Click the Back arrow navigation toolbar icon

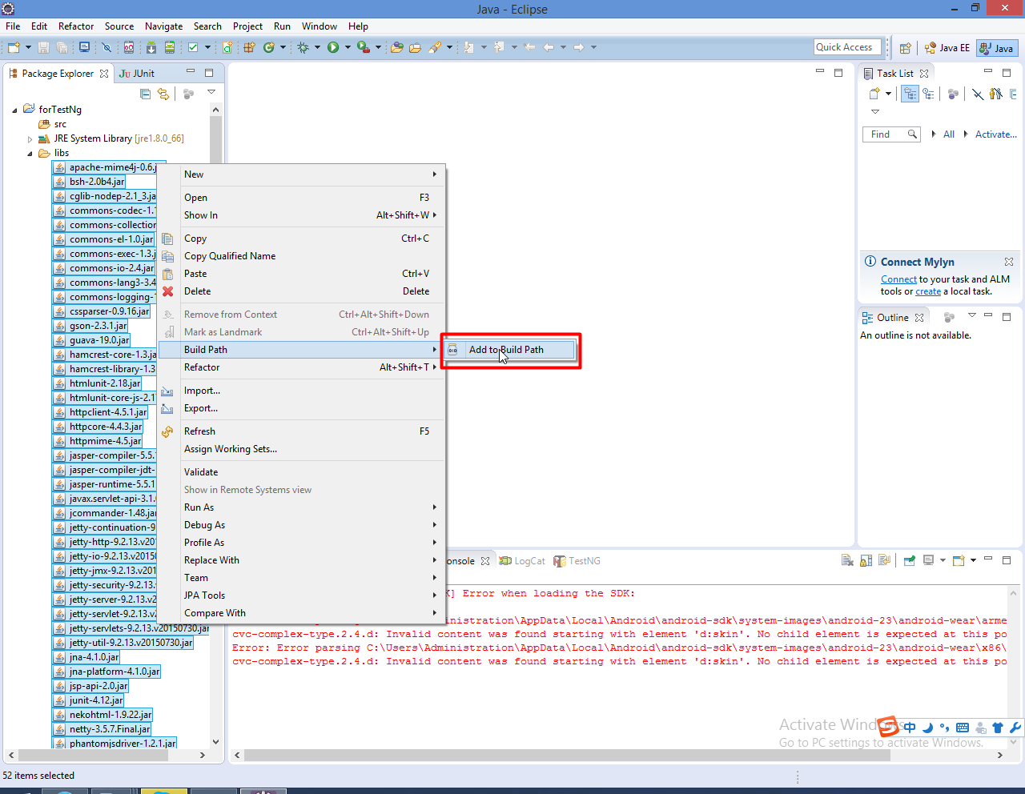point(549,48)
